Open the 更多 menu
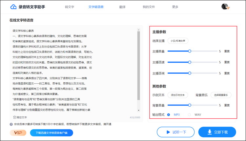 tap(175, 7)
